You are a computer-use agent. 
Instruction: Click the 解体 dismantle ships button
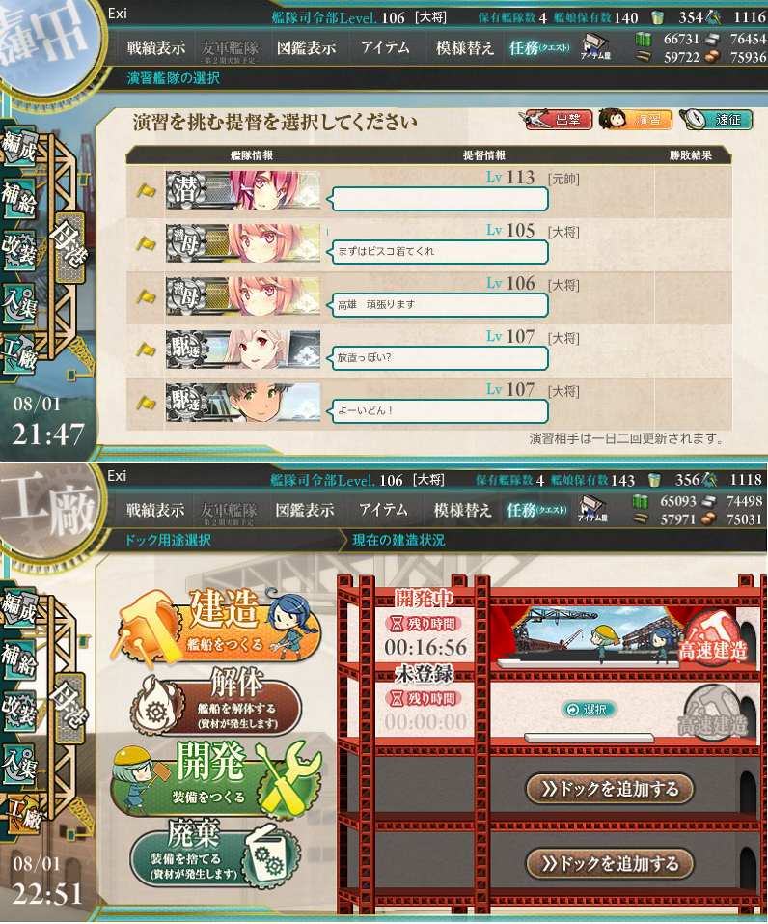pyautogui.click(x=217, y=703)
